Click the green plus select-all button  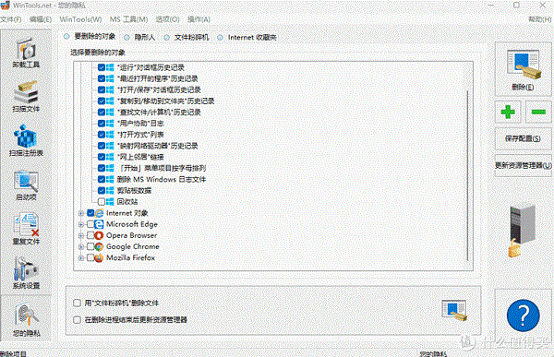tap(508, 112)
